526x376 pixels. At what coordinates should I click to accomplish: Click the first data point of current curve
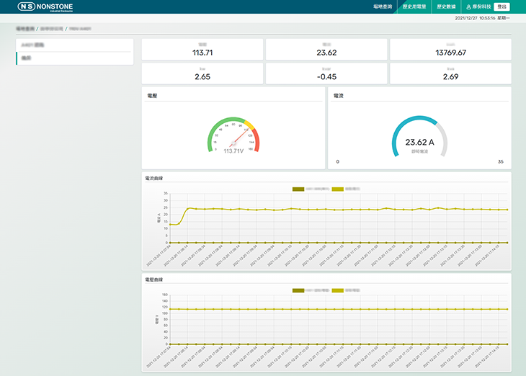pos(170,225)
